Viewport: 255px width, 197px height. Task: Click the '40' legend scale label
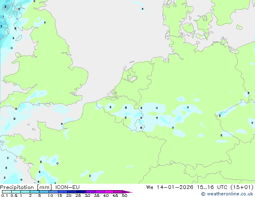coord(106,195)
